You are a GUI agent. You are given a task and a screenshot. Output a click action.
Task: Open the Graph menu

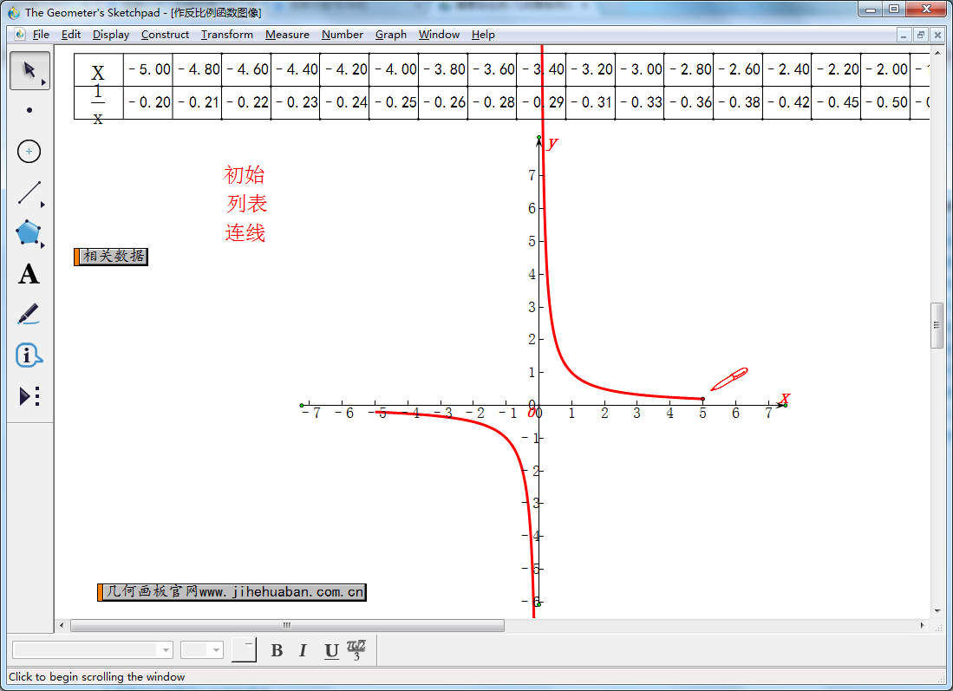[x=390, y=35]
